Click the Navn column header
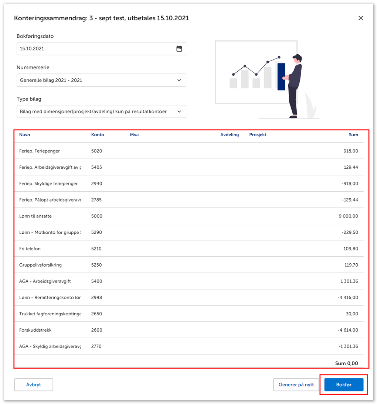The width and height of the screenshot is (377, 404). [25, 135]
